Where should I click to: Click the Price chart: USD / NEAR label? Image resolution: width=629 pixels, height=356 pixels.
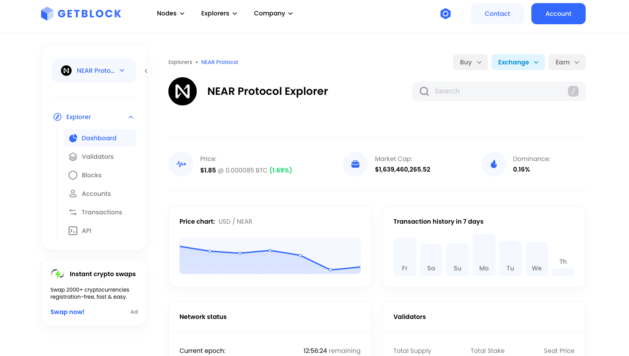click(x=216, y=221)
